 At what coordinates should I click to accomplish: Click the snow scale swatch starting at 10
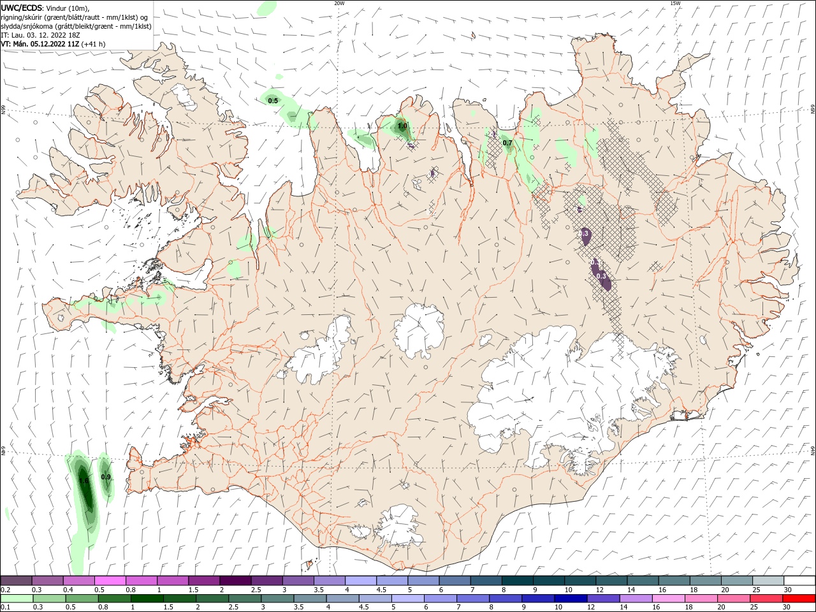click(579, 580)
